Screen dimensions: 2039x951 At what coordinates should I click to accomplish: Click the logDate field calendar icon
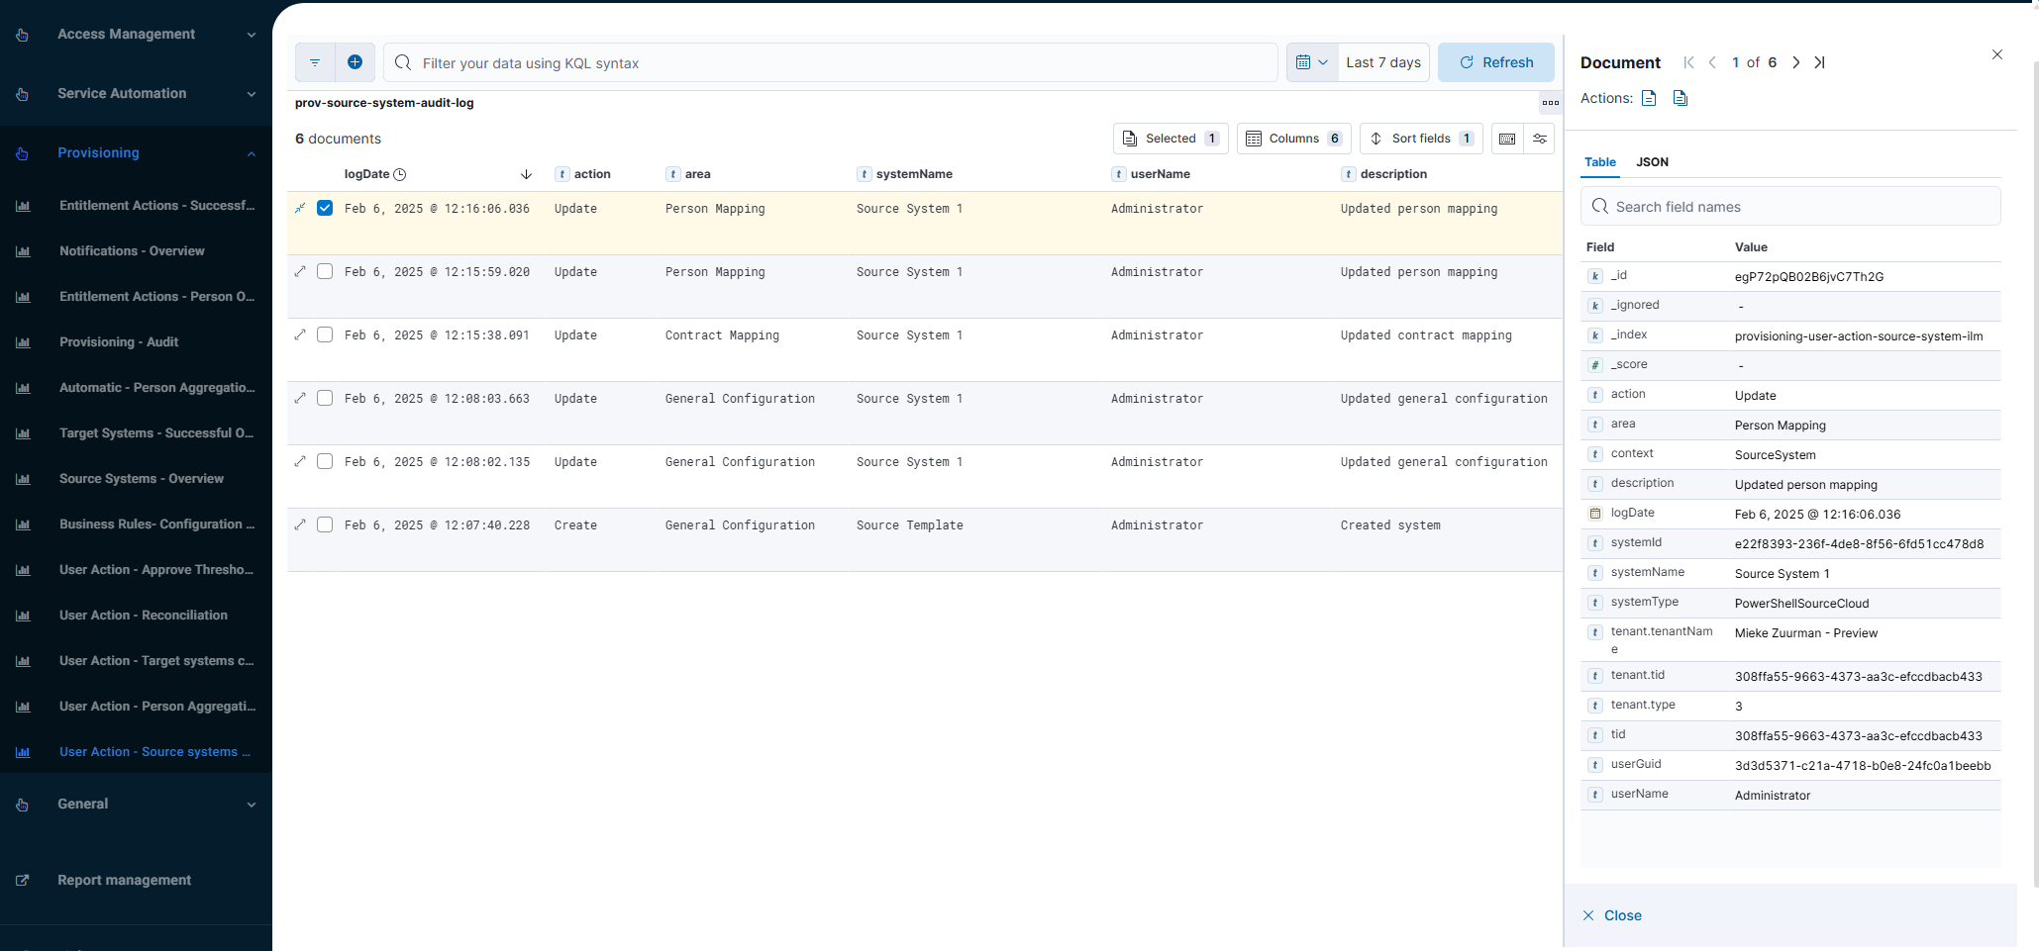[1595, 514]
